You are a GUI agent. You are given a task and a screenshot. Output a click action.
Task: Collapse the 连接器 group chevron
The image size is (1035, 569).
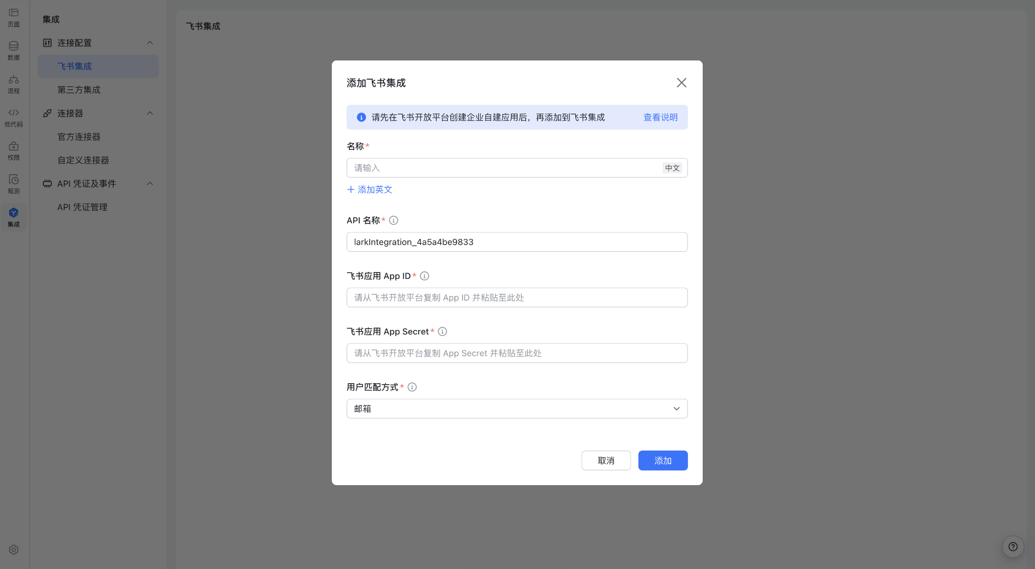[x=150, y=113]
